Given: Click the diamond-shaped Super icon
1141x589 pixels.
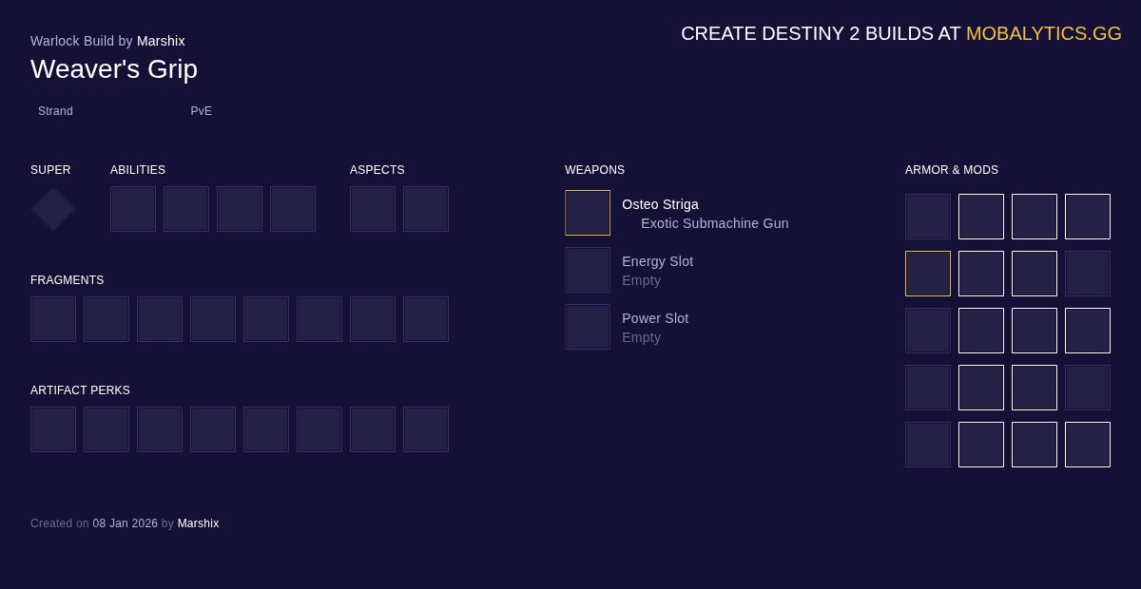Looking at the screenshot, I should pos(53,209).
